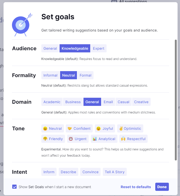Choose the Confident handshake tone

coord(79,128)
